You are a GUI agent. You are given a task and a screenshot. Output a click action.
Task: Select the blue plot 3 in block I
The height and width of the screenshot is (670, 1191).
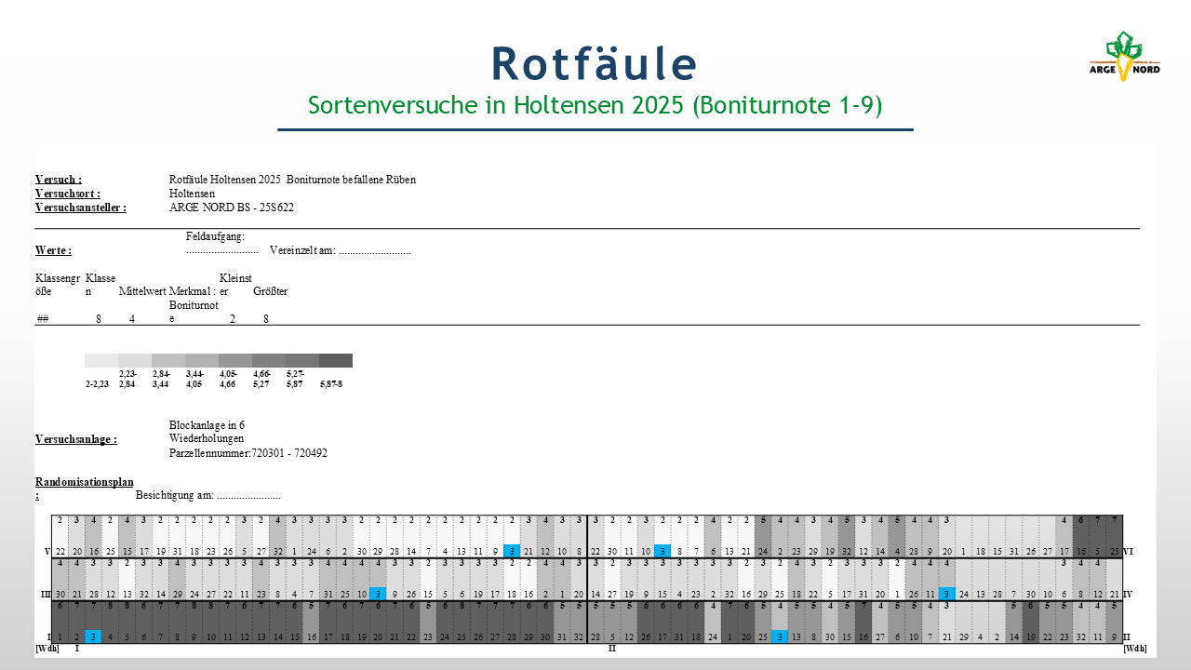93,636
